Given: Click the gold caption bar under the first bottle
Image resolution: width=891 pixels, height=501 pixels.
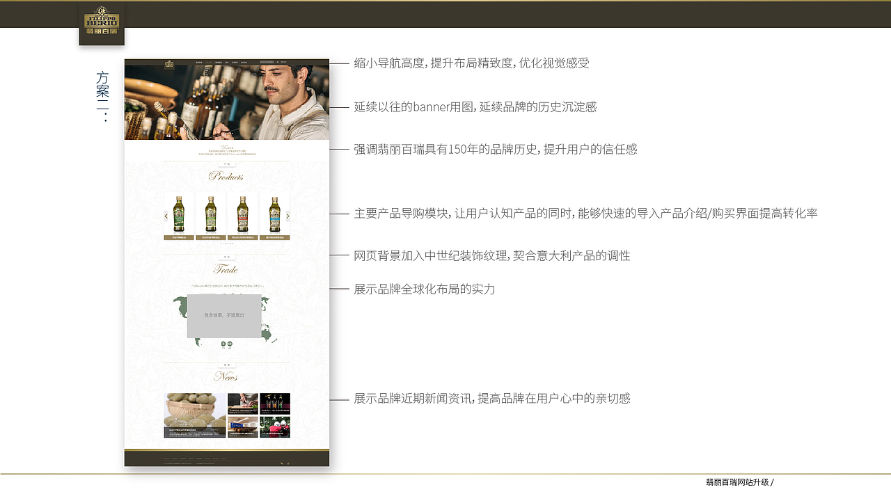Looking at the screenshot, I should 179,237.
